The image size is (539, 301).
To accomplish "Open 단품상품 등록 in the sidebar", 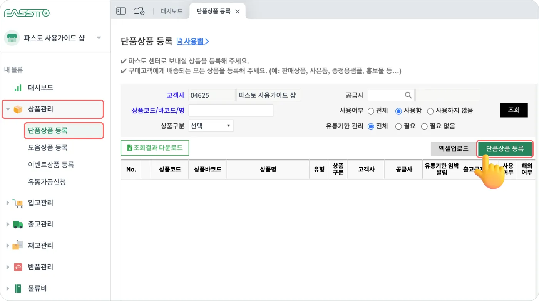I will pos(48,131).
